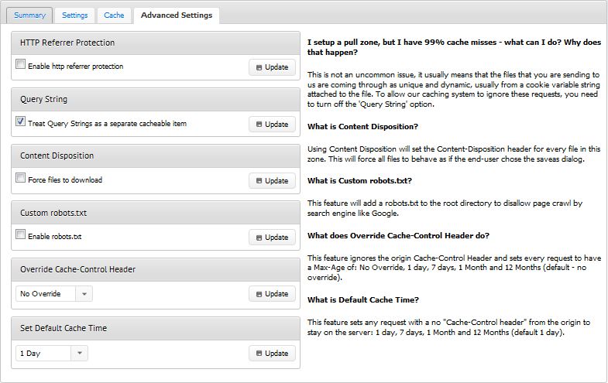This screenshot has height=383, width=608.
Task: Click Update icon for Set Default Cache Time
Action: pyautogui.click(x=259, y=353)
